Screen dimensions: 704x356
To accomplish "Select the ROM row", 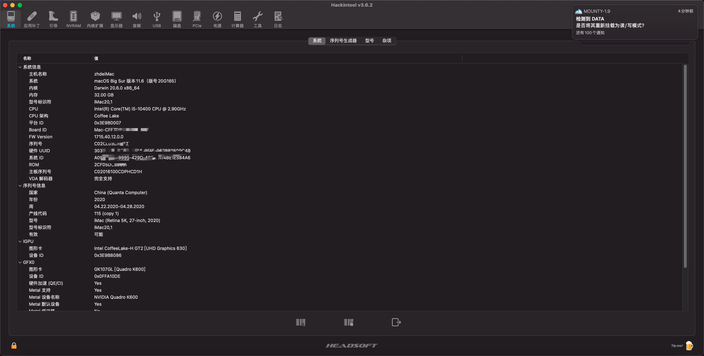I will click(x=349, y=165).
